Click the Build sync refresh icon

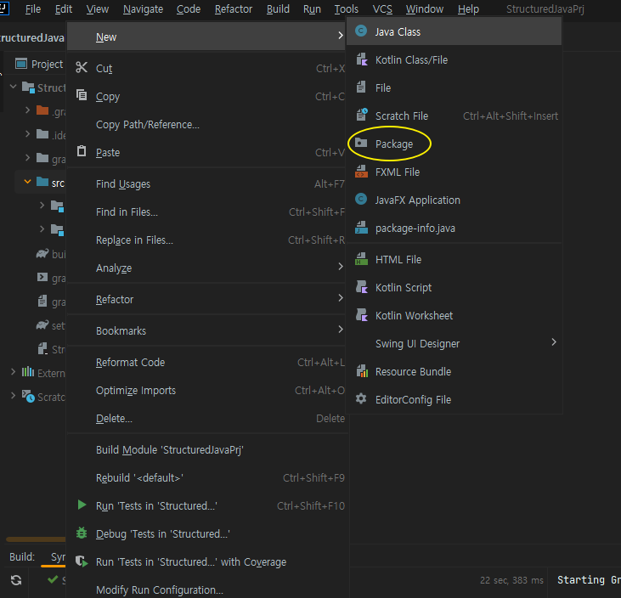tap(16, 580)
